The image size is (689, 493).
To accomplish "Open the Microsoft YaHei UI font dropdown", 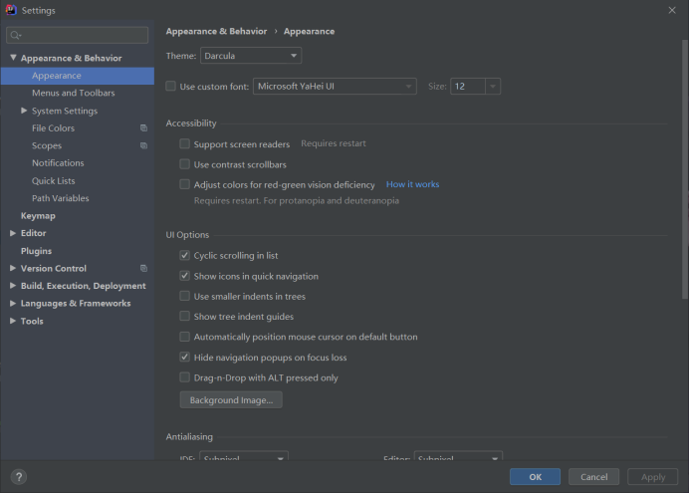I will coord(335,86).
